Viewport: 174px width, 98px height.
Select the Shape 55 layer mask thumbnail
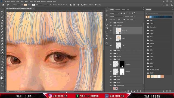122,72
